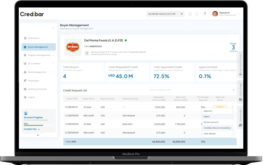Click the Complete Now link

tap(31, 129)
